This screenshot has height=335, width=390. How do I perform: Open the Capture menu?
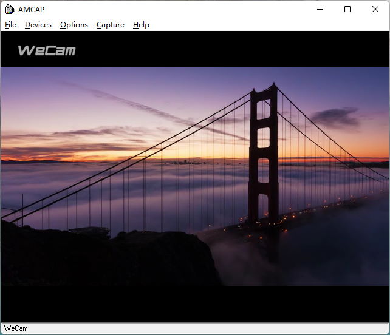[110, 25]
